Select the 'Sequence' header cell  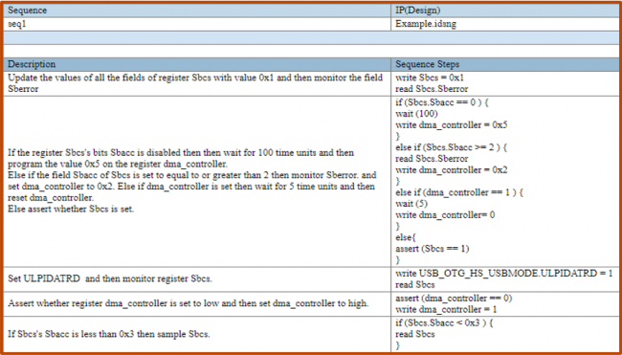point(197,11)
